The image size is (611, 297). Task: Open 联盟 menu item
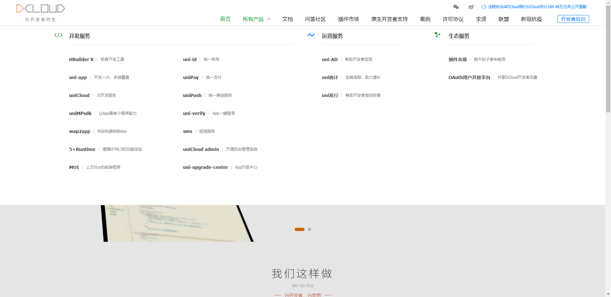tap(504, 19)
